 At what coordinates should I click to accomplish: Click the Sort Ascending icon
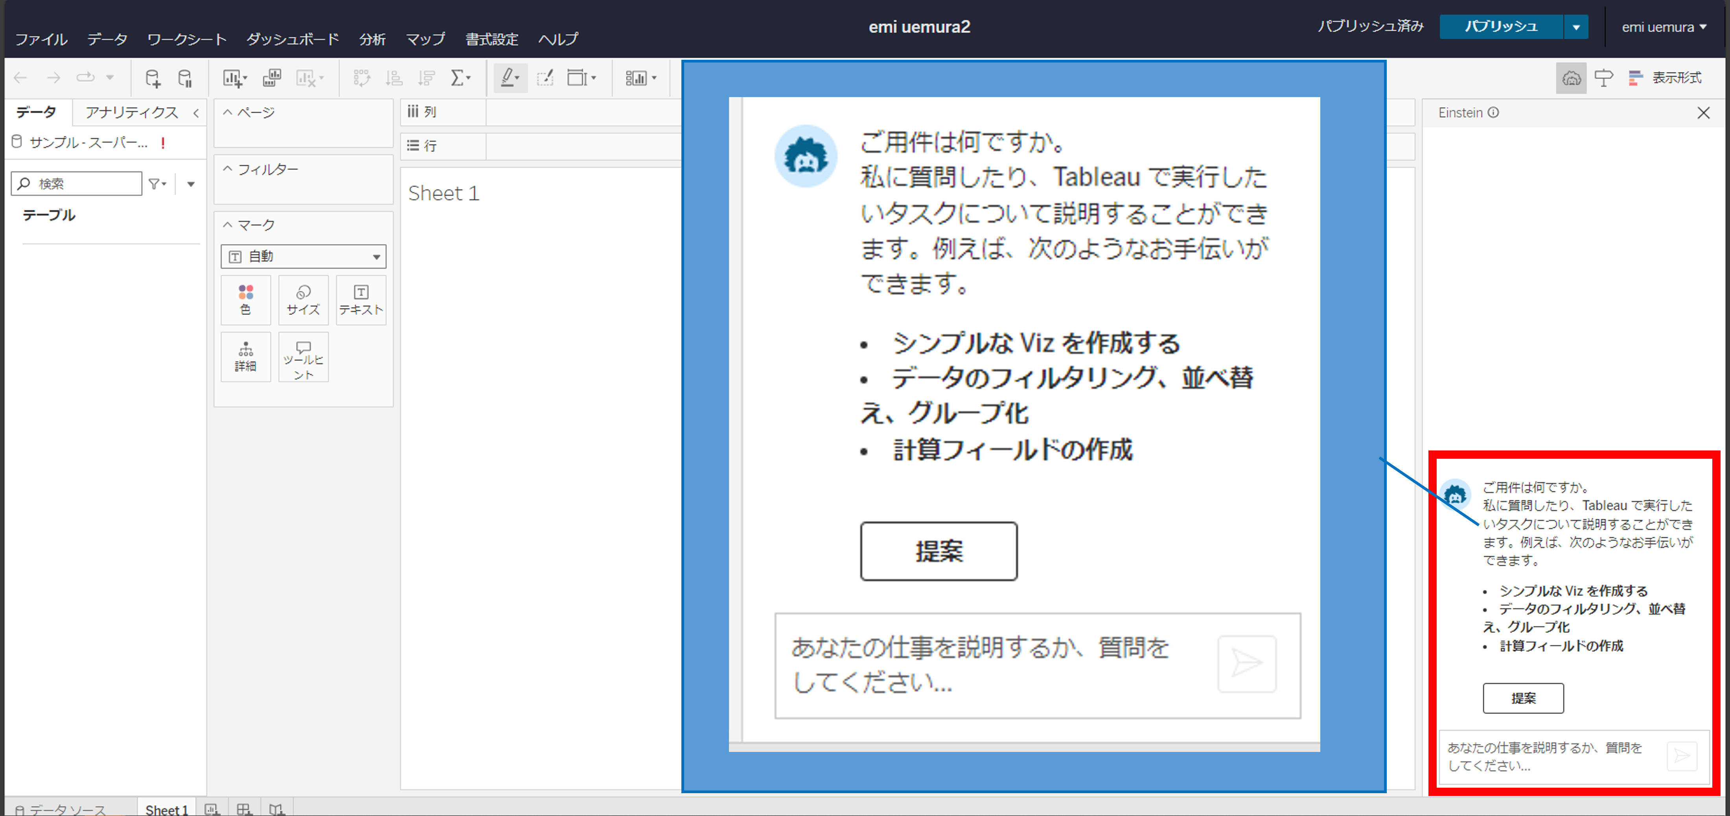[x=394, y=78]
